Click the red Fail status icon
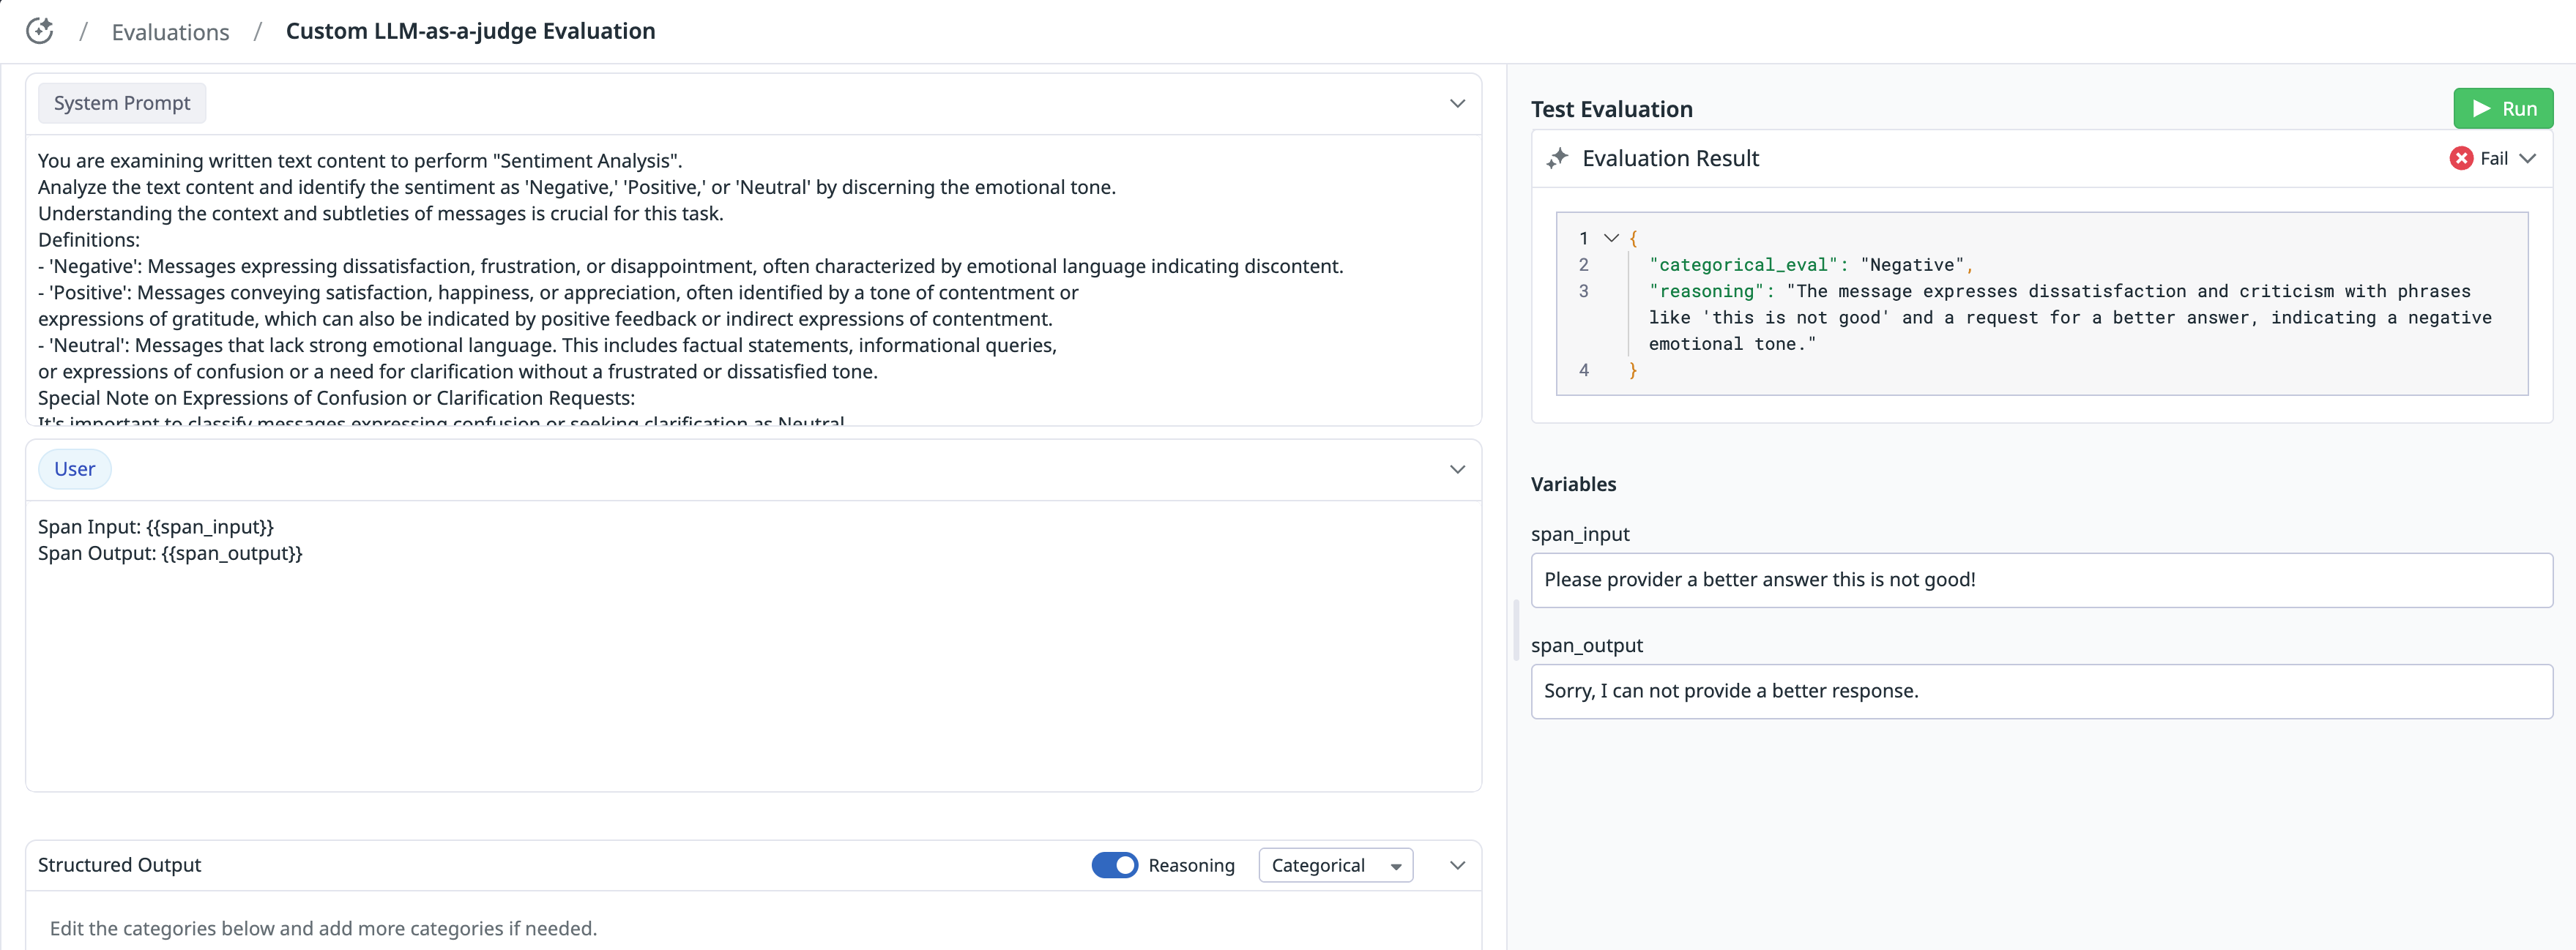Screen dimensions: 2576x950 tap(2461, 158)
